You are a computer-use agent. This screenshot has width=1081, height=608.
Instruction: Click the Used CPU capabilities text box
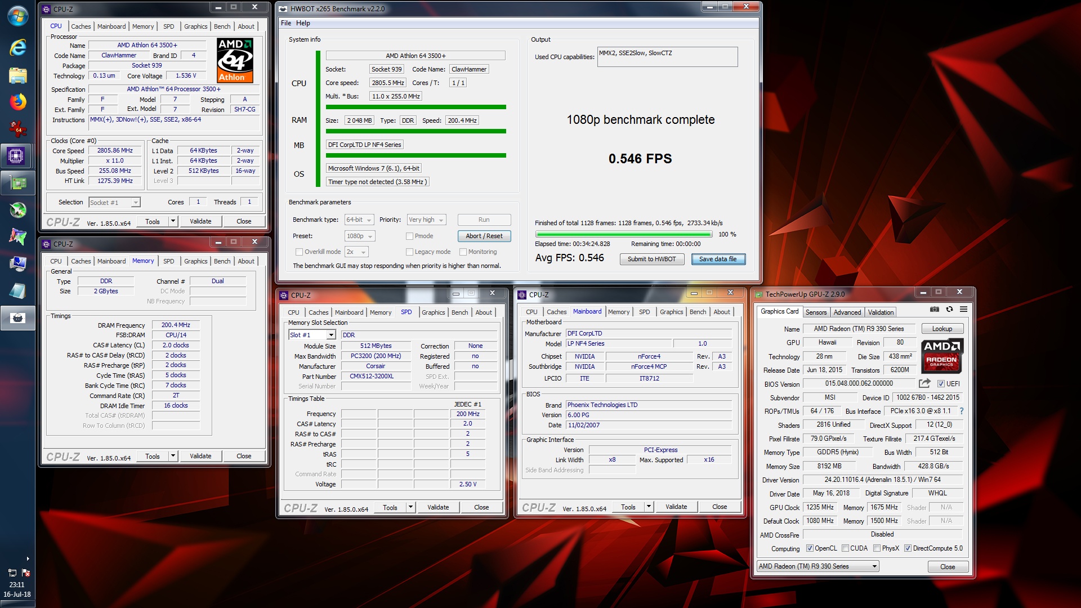click(667, 57)
